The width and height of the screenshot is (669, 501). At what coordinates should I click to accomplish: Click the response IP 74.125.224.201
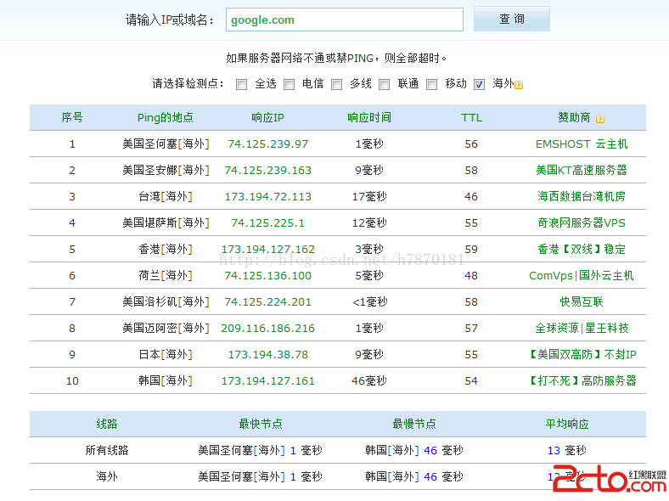(x=268, y=302)
